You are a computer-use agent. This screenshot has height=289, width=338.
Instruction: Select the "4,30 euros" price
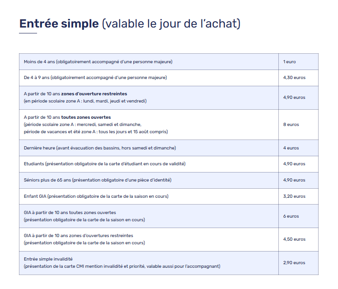(294, 78)
